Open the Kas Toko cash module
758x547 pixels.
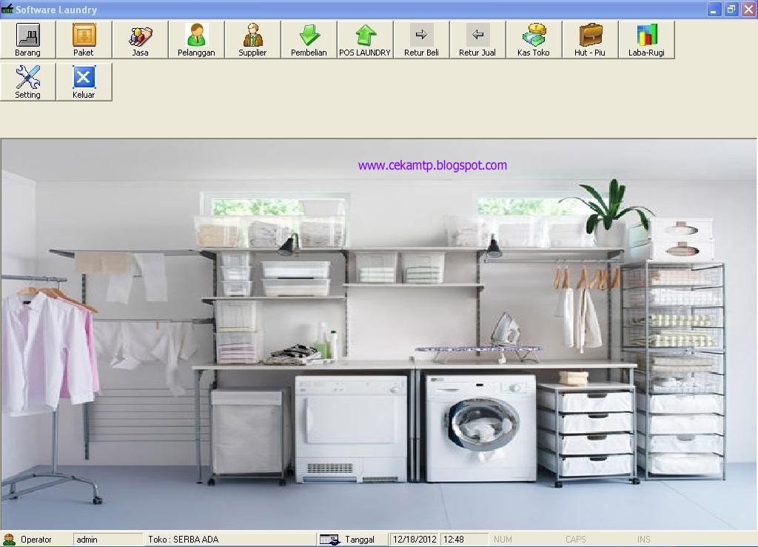click(x=534, y=40)
